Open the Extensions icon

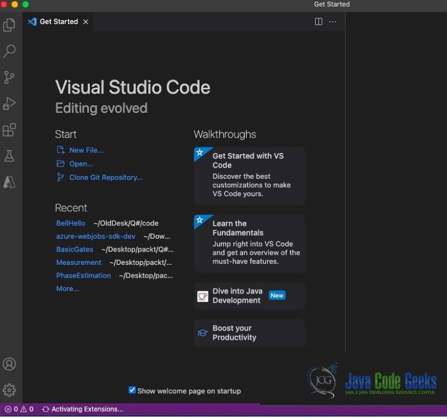click(x=9, y=130)
